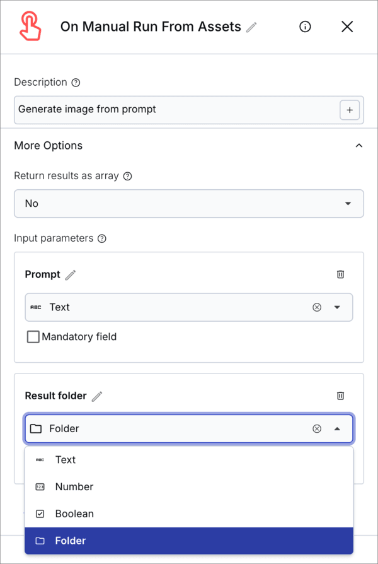Click the trash icon for Result folder parameter
Image resolution: width=378 pixels, height=564 pixels.
pos(341,396)
